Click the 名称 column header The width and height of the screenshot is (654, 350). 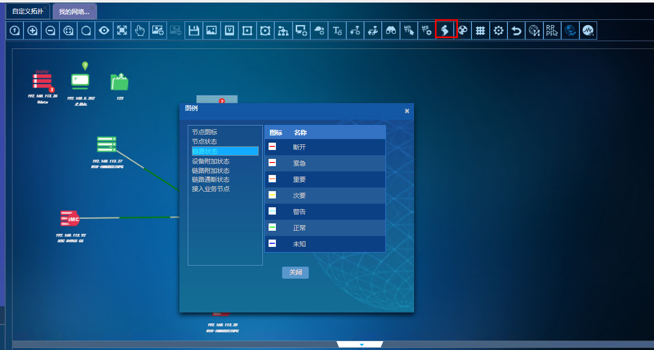[300, 132]
